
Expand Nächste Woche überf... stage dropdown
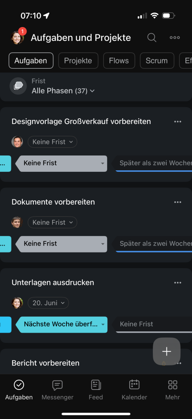[62, 324]
